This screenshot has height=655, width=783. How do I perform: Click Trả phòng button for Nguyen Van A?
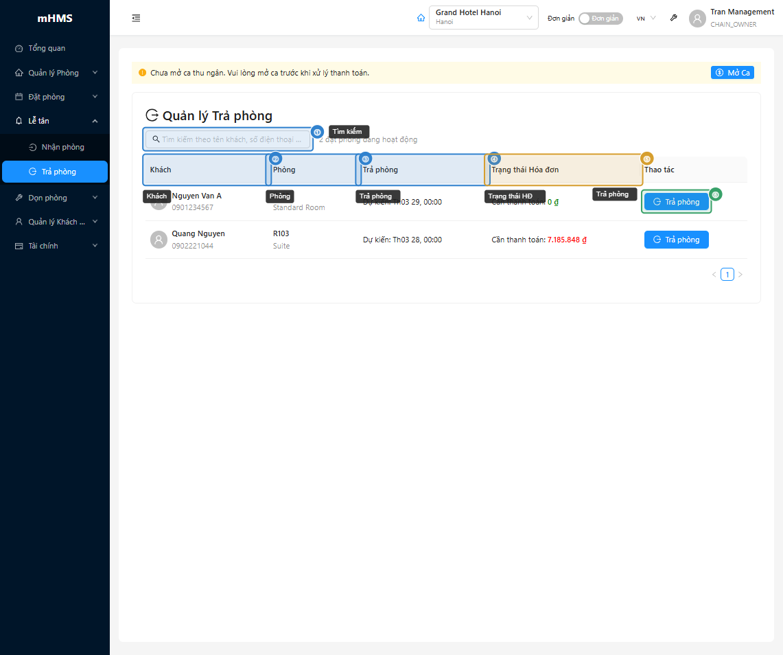tap(676, 202)
